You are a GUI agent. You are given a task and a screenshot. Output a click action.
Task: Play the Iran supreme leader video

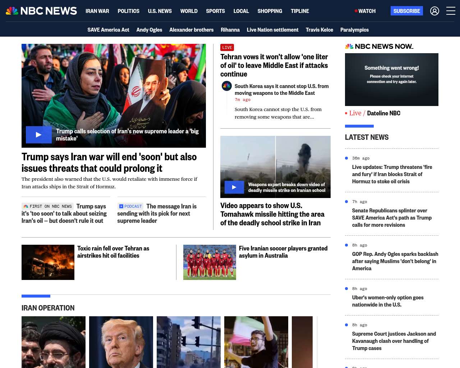pyautogui.click(x=39, y=135)
